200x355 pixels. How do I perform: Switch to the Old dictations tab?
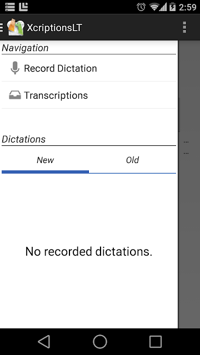(x=132, y=160)
